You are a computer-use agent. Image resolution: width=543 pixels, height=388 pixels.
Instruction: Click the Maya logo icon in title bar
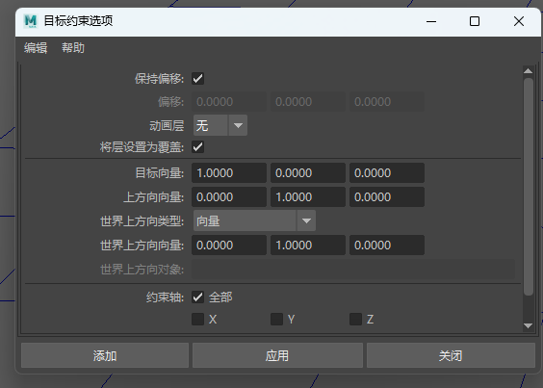coord(31,21)
